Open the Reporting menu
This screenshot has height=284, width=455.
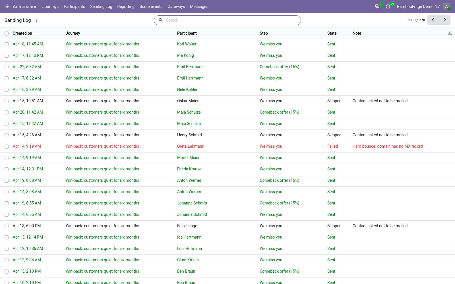[126, 7]
